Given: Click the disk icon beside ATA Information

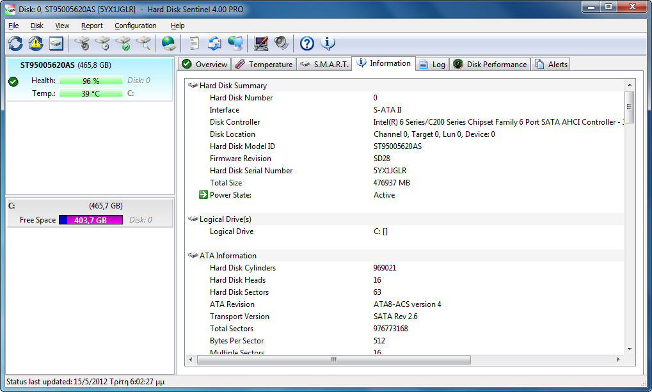Looking at the screenshot, I should coord(193,255).
